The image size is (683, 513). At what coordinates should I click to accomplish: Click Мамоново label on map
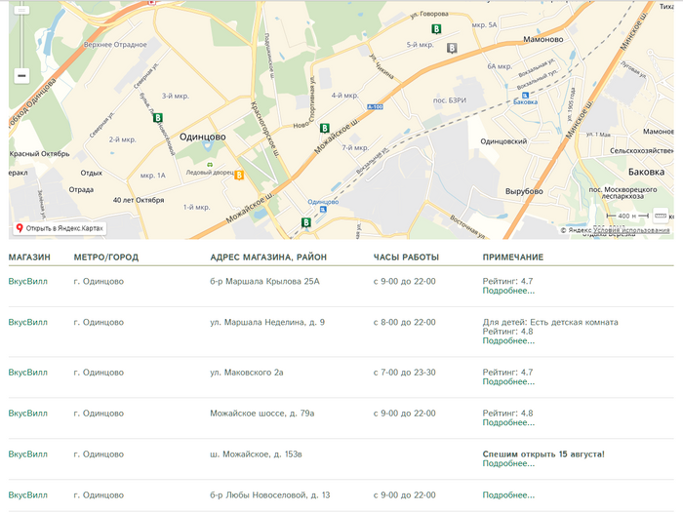[543, 39]
